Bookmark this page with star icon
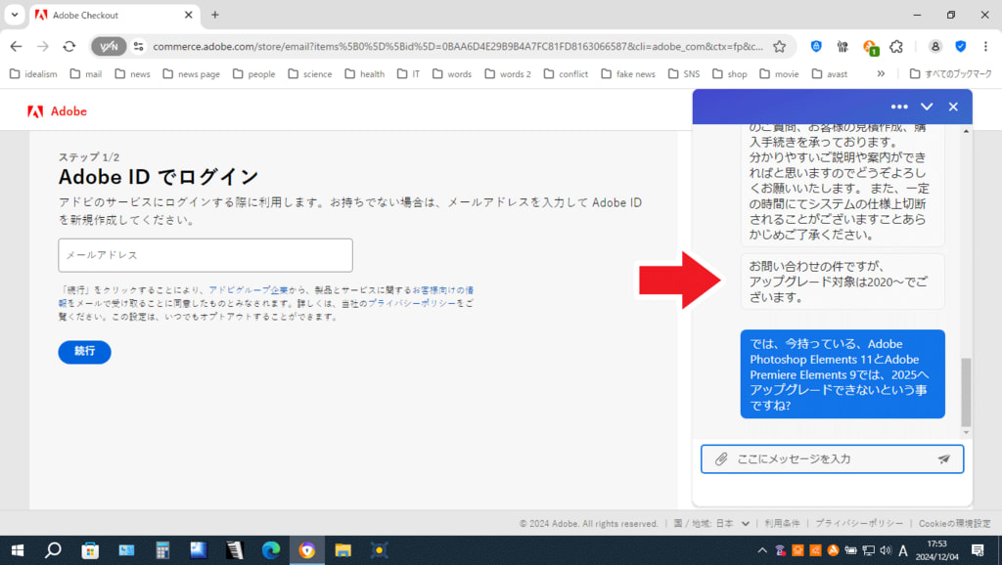 779,46
